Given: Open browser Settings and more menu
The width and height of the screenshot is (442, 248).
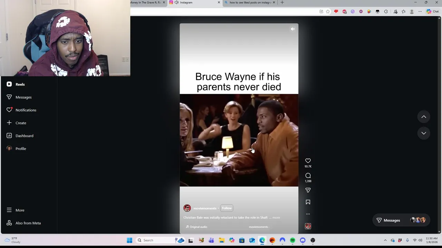Looking at the screenshot, I should coord(420,11).
